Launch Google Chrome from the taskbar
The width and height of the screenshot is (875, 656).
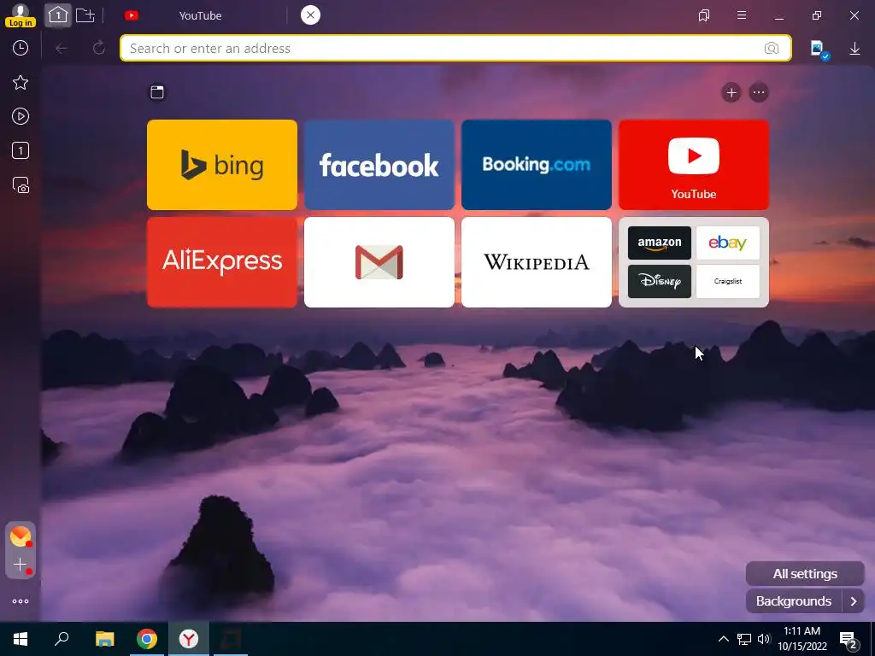147,639
